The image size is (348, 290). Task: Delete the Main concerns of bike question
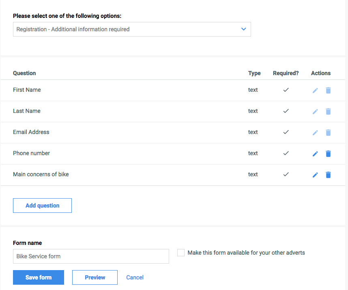click(x=328, y=175)
